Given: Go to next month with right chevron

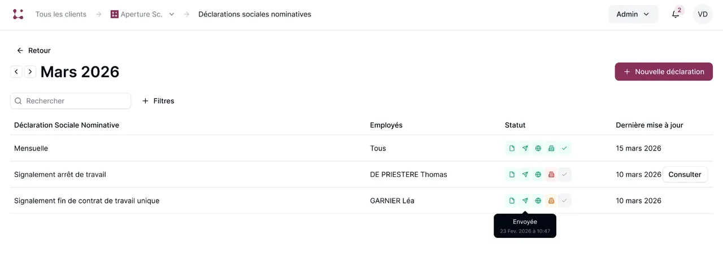Looking at the screenshot, I should 31,72.
